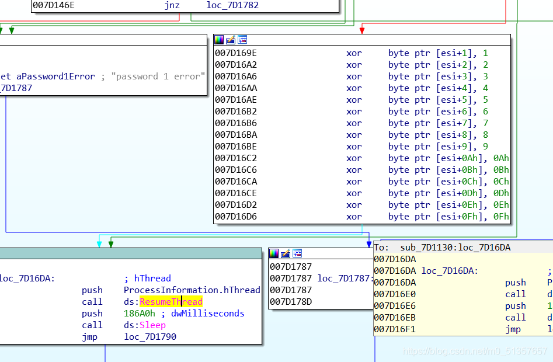Select the jnz mnemonic
553x362 pixels.
(172, 5)
